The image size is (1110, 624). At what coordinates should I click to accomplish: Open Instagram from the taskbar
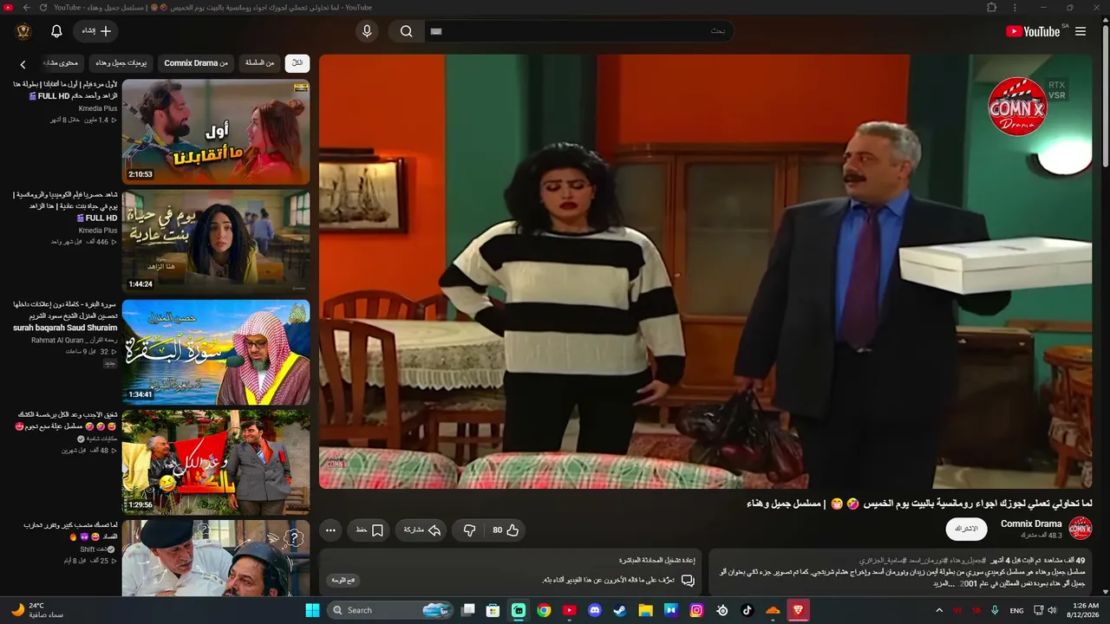tap(696, 610)
